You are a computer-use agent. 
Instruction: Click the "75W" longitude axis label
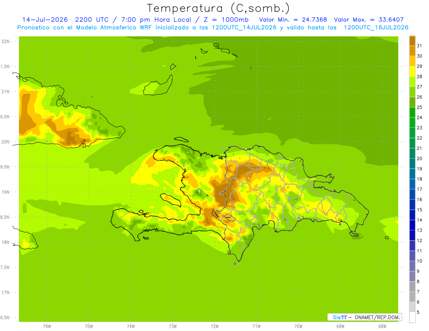coord(89,326)
